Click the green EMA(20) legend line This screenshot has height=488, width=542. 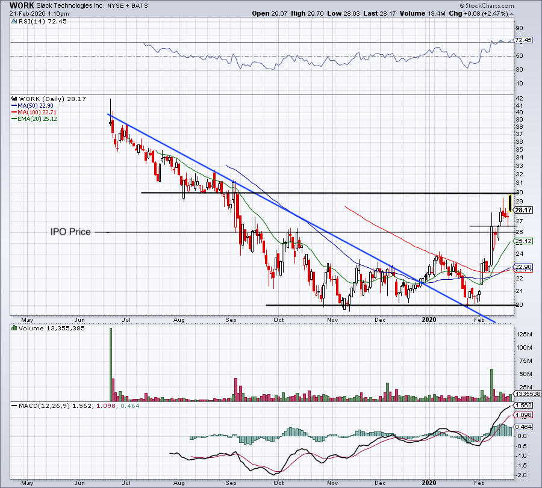pos(14,119)
